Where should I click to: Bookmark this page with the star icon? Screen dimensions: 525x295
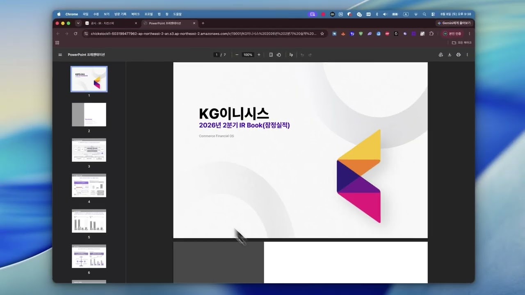[322, 34]
